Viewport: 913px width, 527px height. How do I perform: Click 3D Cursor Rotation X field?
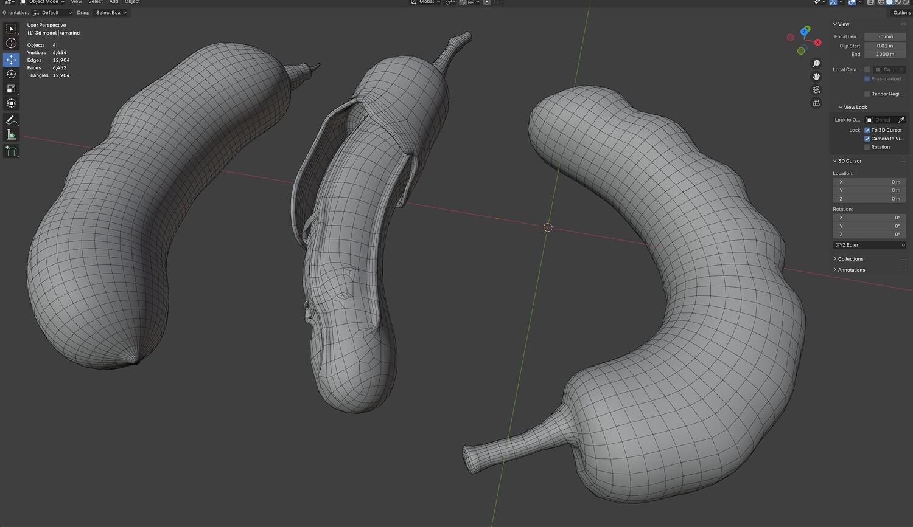(869, 218)
